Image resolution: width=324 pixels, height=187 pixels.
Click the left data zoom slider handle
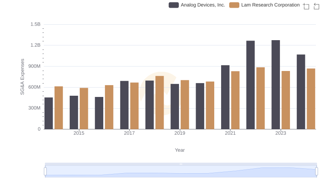pos(45,171)
